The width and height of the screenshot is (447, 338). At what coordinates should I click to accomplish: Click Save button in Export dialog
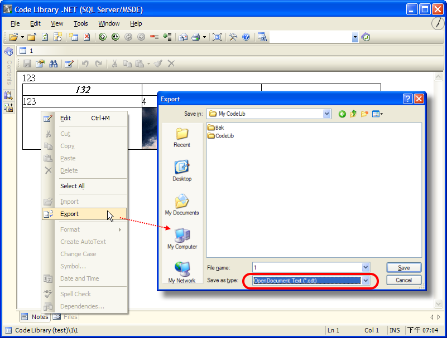403,268
